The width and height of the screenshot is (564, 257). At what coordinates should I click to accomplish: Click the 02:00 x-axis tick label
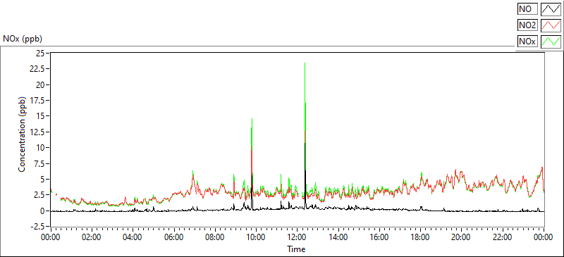[x=92, y=237]
